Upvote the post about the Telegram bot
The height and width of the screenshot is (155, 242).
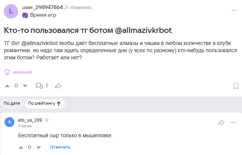pos(7,86)
